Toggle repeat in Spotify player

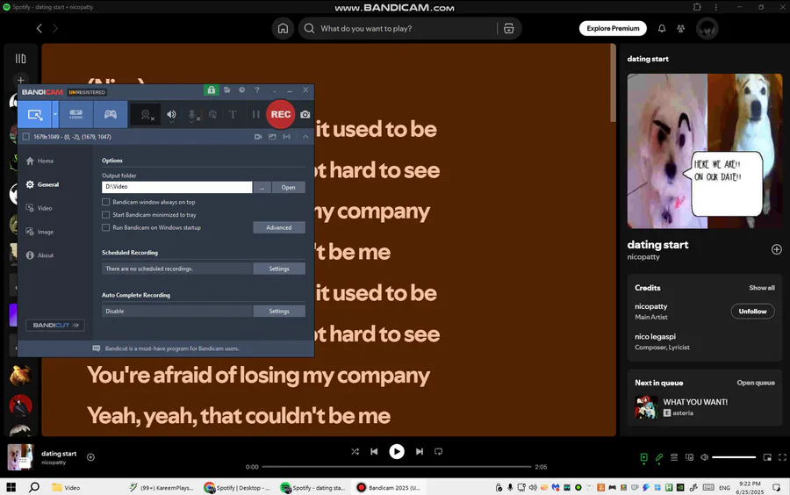438,452
